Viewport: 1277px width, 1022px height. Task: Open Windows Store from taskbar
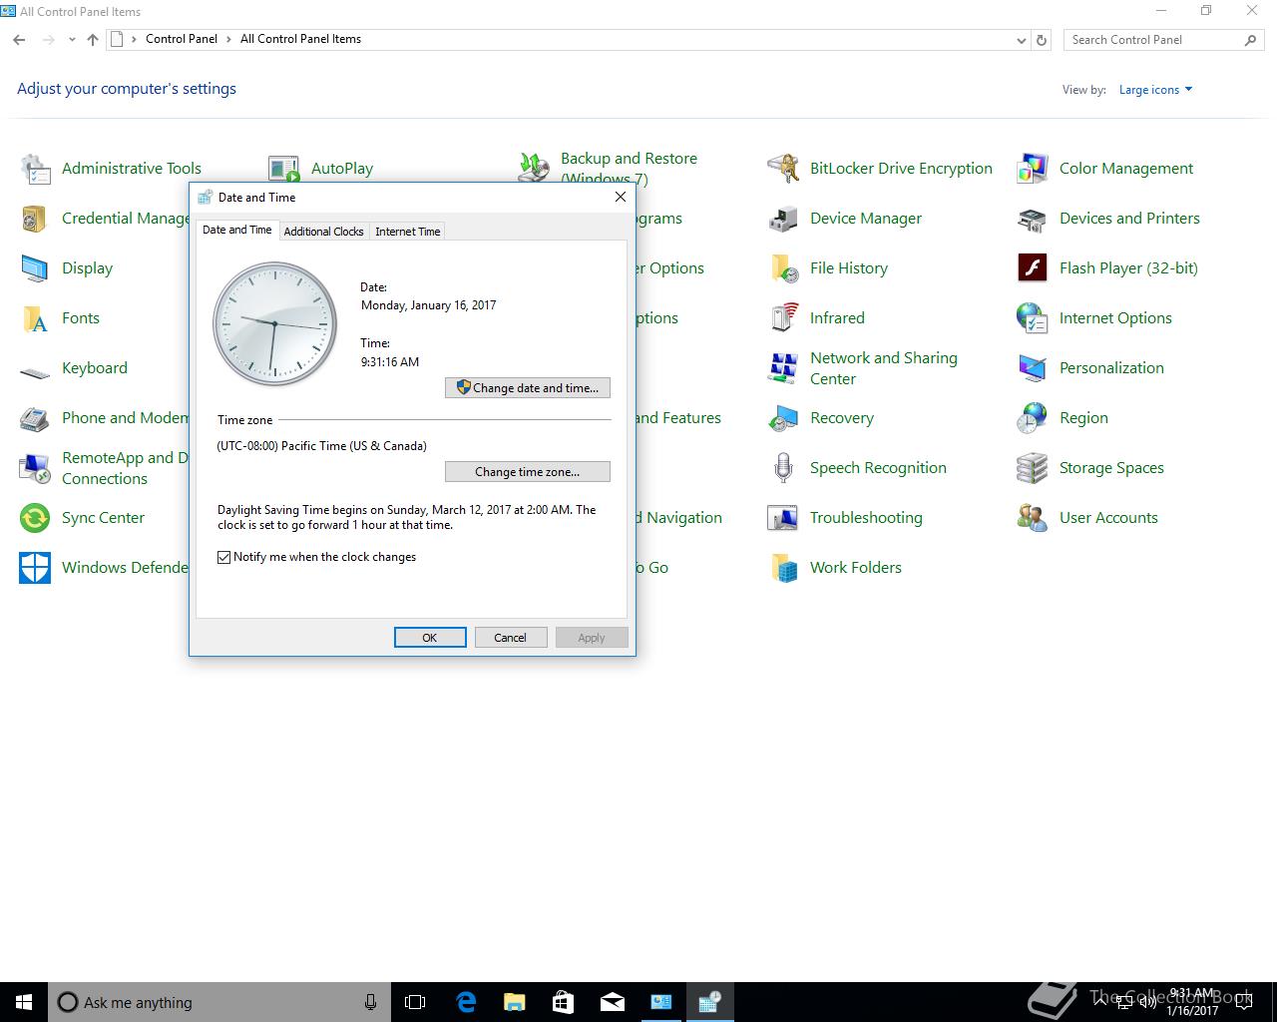[563, 1002]
